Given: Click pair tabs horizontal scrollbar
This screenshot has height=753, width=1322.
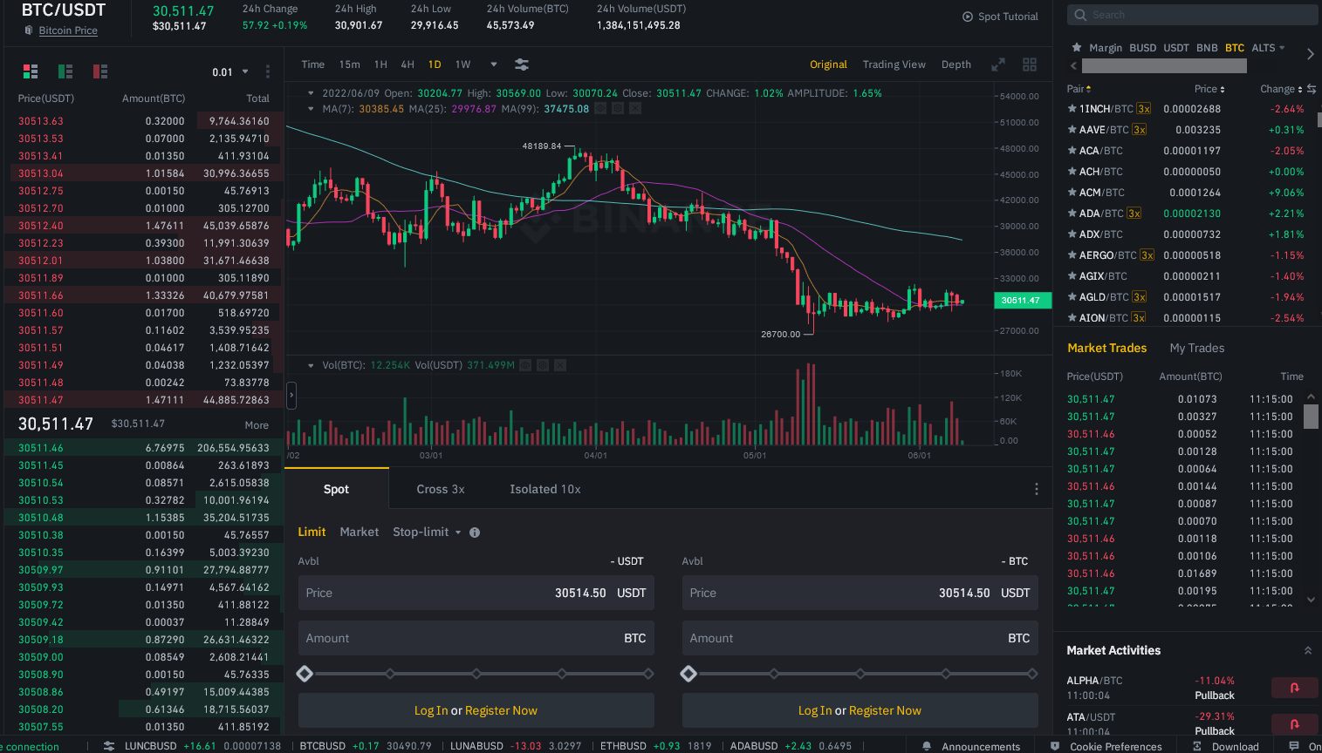Looking at the screenshot, I should pyautogui.click(x=1164, y=66).
